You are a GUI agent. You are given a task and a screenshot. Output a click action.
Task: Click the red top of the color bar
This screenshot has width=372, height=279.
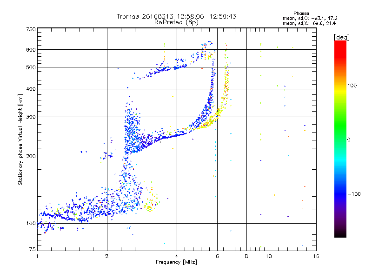pos(340,46)
